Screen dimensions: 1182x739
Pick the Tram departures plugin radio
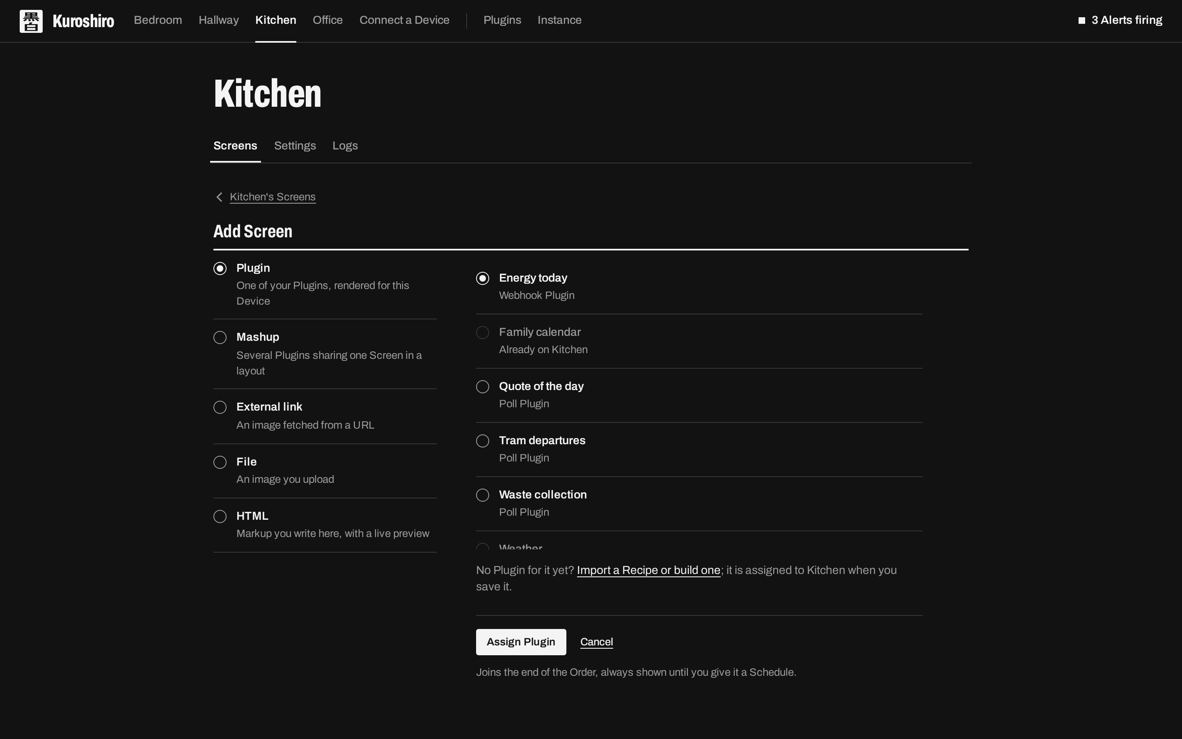click(483, 441)
